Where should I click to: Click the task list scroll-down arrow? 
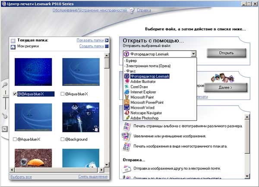(x=247, y=176)
